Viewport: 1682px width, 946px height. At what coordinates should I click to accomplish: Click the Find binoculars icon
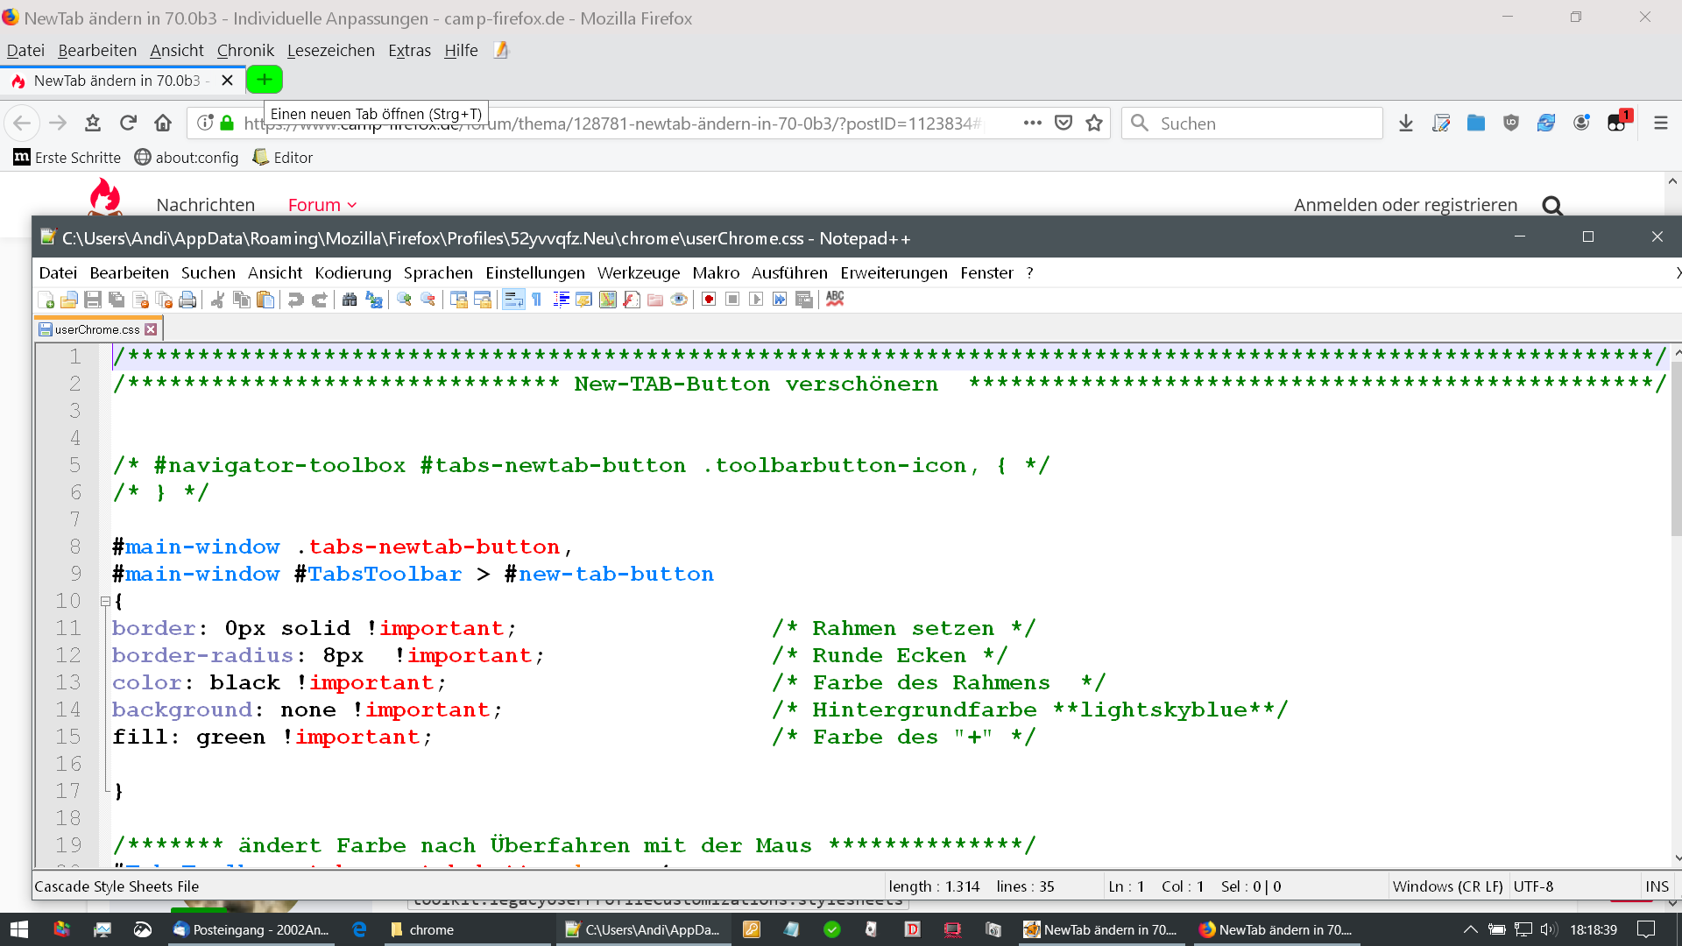(x=350, y=300)
